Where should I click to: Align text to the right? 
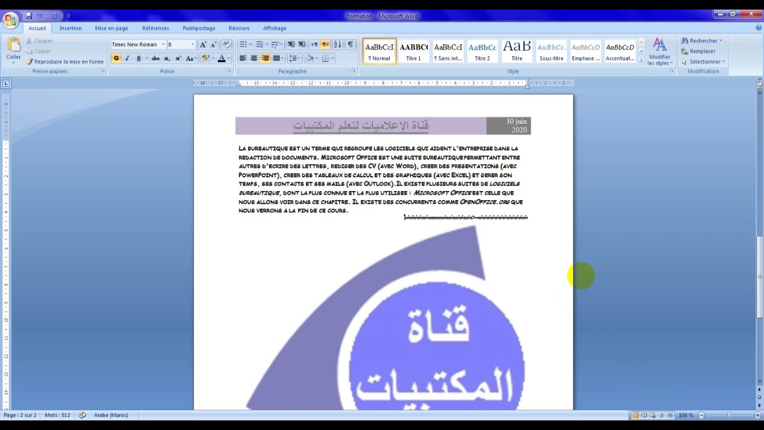(265, 58)
